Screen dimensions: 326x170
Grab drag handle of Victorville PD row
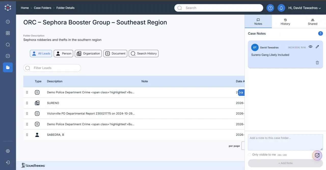(27, 114)
